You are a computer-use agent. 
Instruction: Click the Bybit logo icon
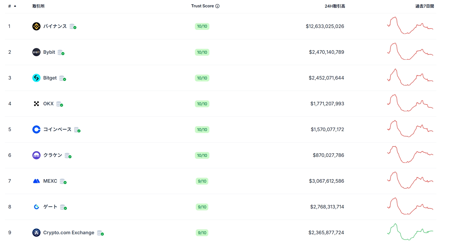[x=36, y=52]
